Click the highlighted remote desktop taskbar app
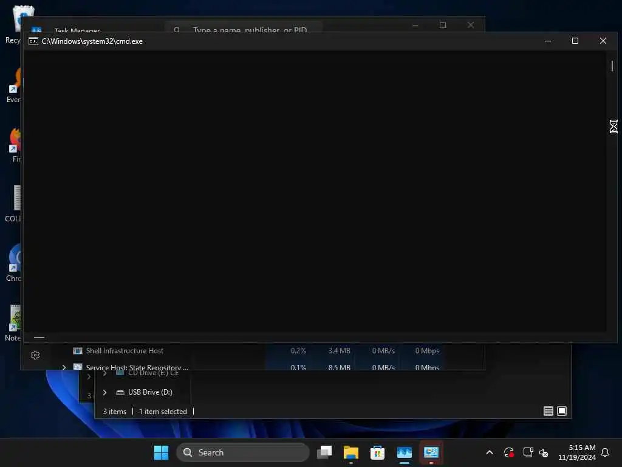Image resolution: width=622 pixels, height=467 pixels. tap(431, 452)
